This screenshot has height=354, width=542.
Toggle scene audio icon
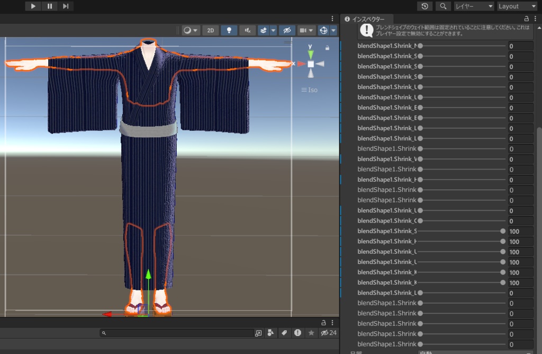247,30
